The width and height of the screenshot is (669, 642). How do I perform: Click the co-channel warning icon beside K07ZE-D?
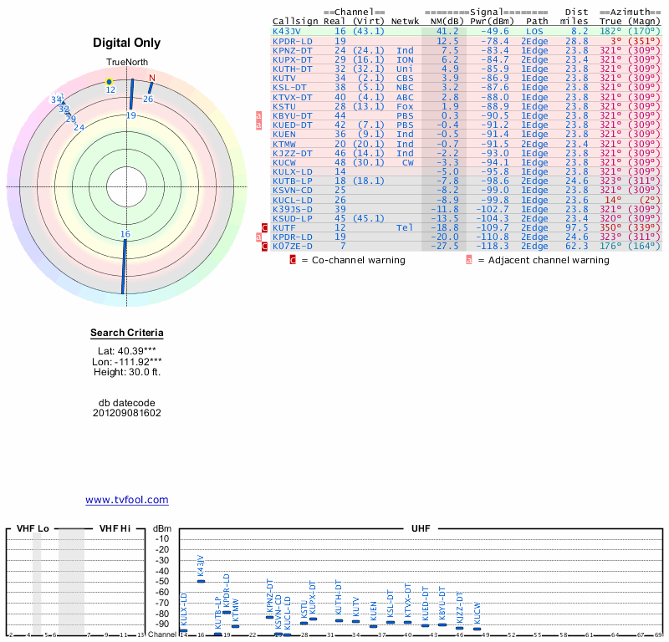pos(264,247)
